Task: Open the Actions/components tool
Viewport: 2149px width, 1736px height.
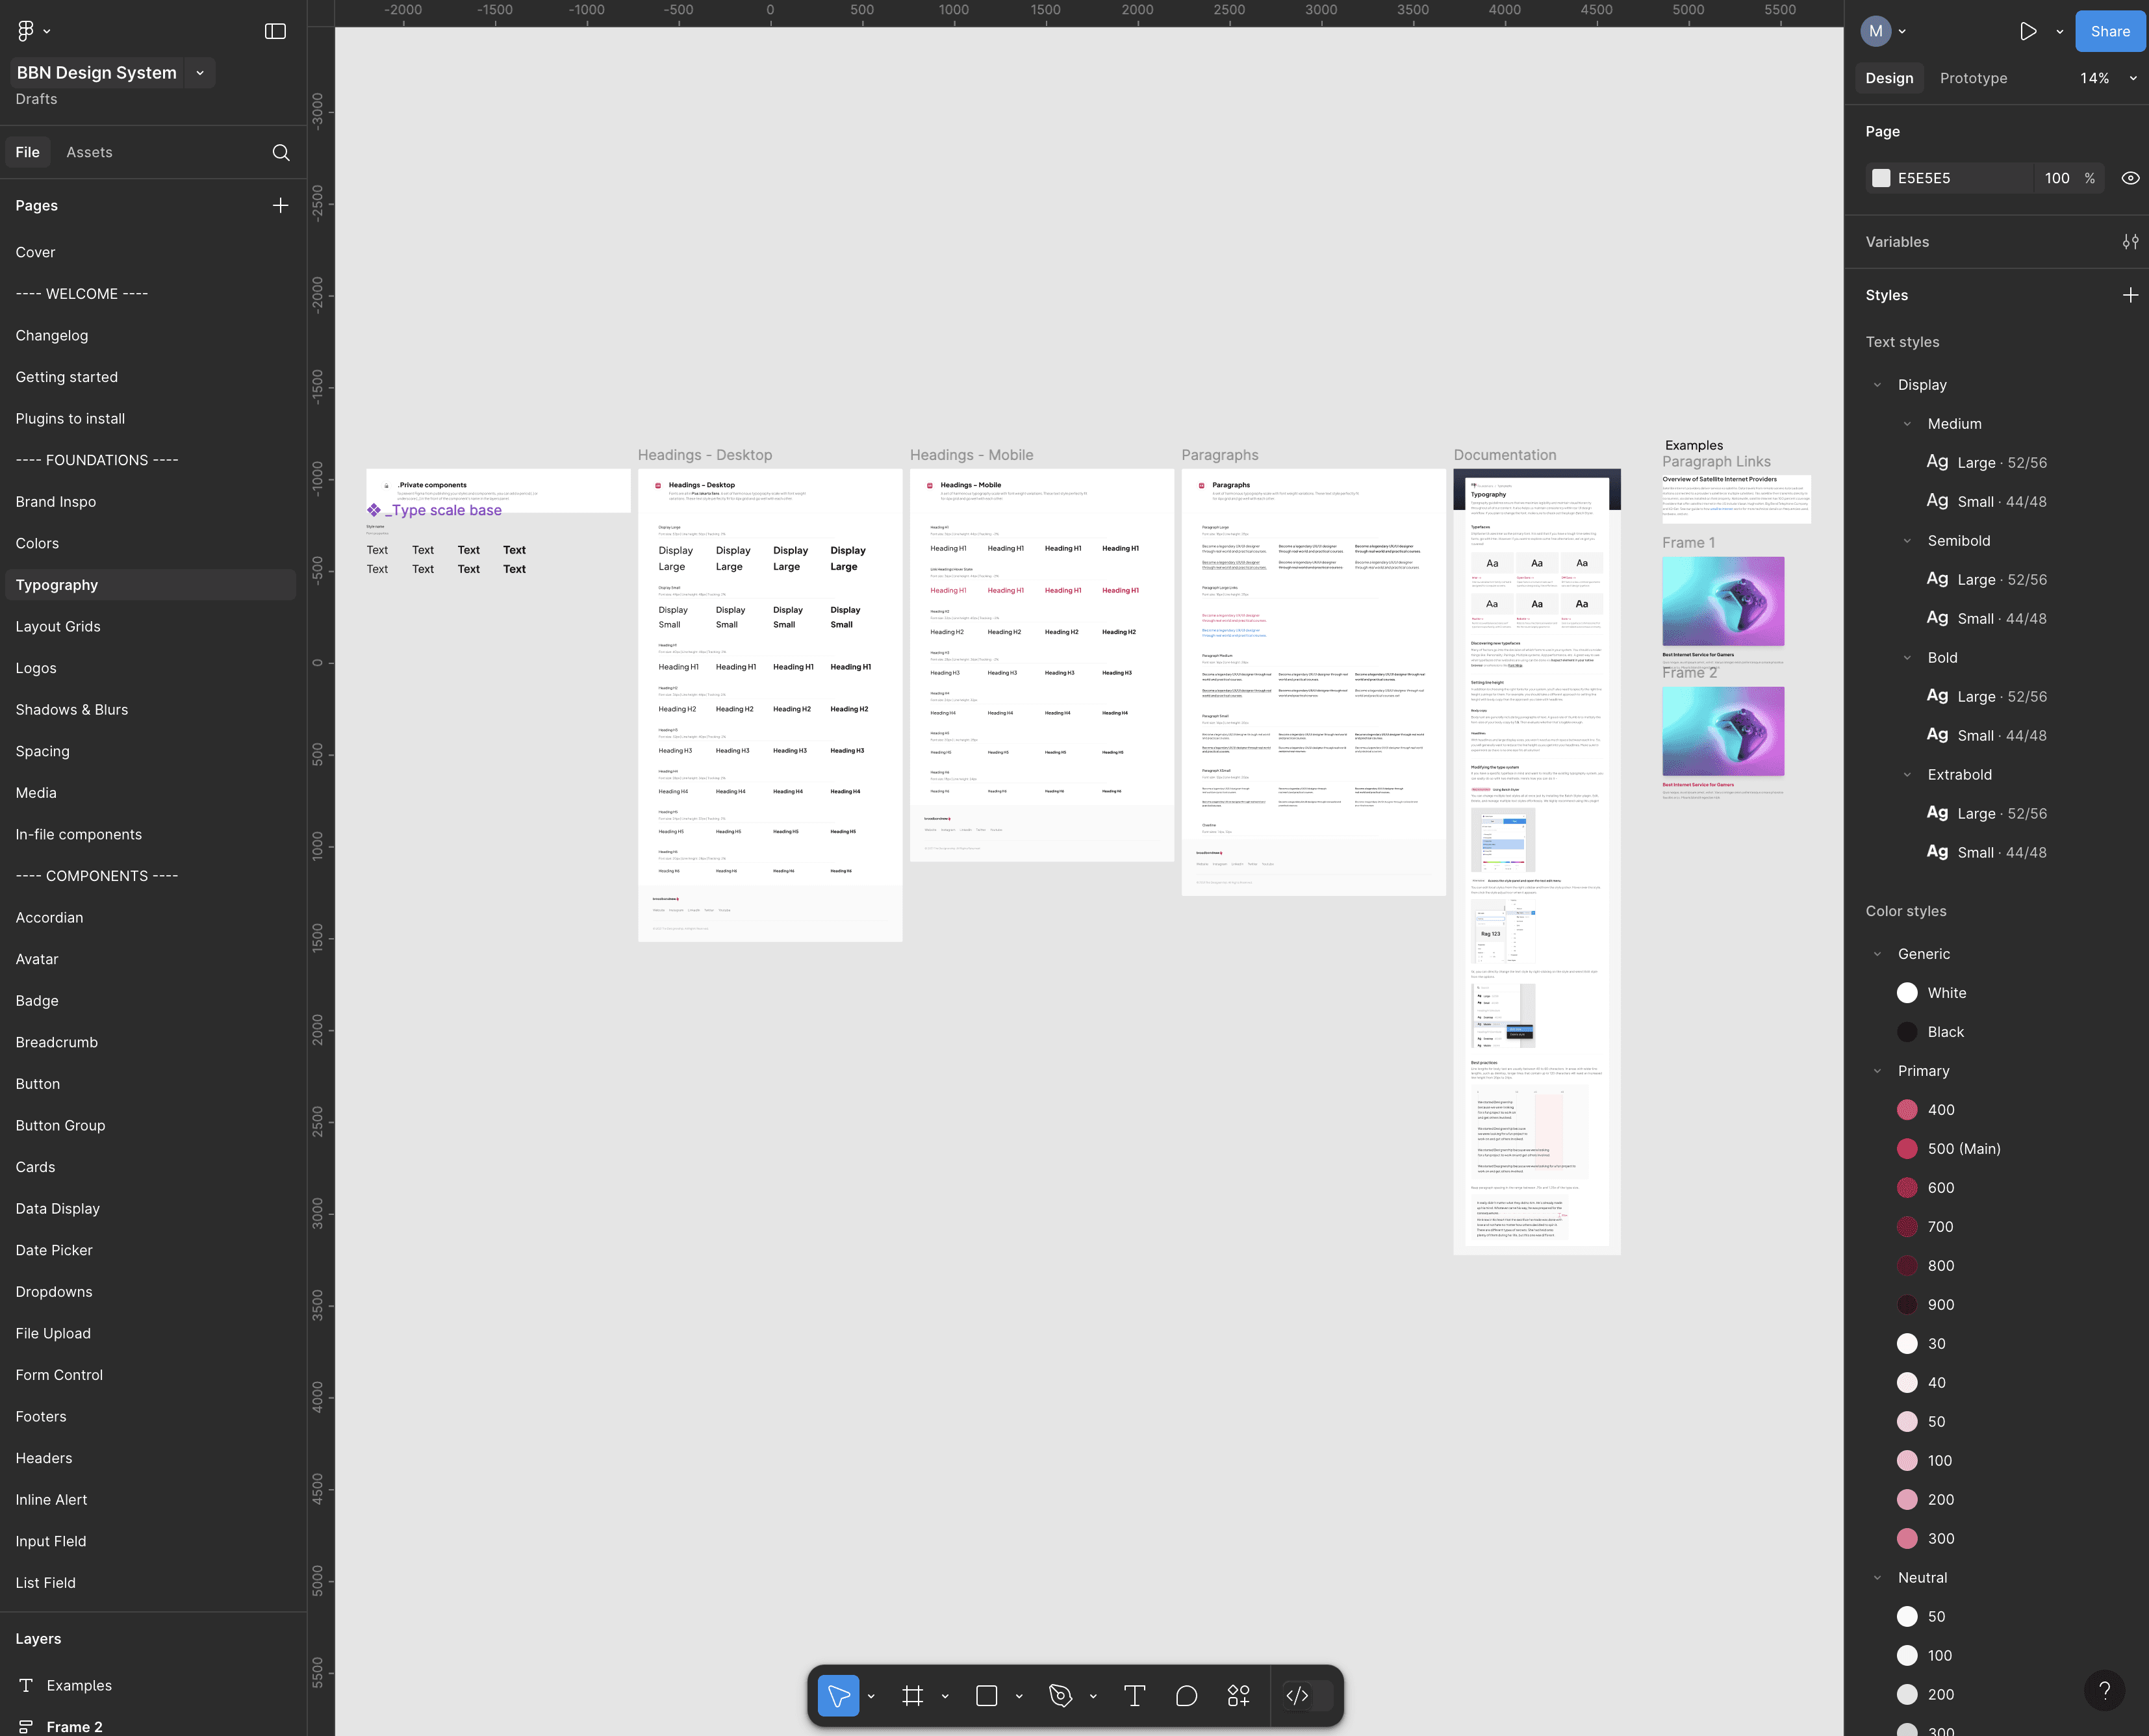Action: (x=1238, y=1695)
